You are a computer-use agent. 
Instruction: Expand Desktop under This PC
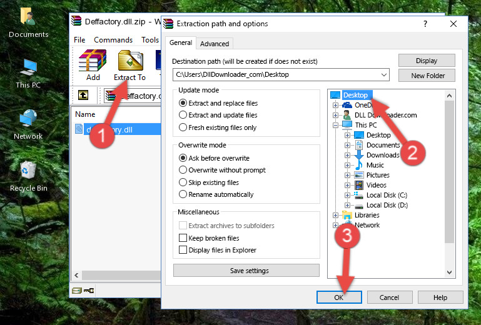347,135
